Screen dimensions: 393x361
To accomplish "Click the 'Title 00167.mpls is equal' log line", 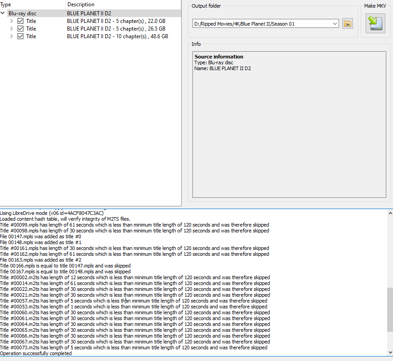I will point(65,272).
